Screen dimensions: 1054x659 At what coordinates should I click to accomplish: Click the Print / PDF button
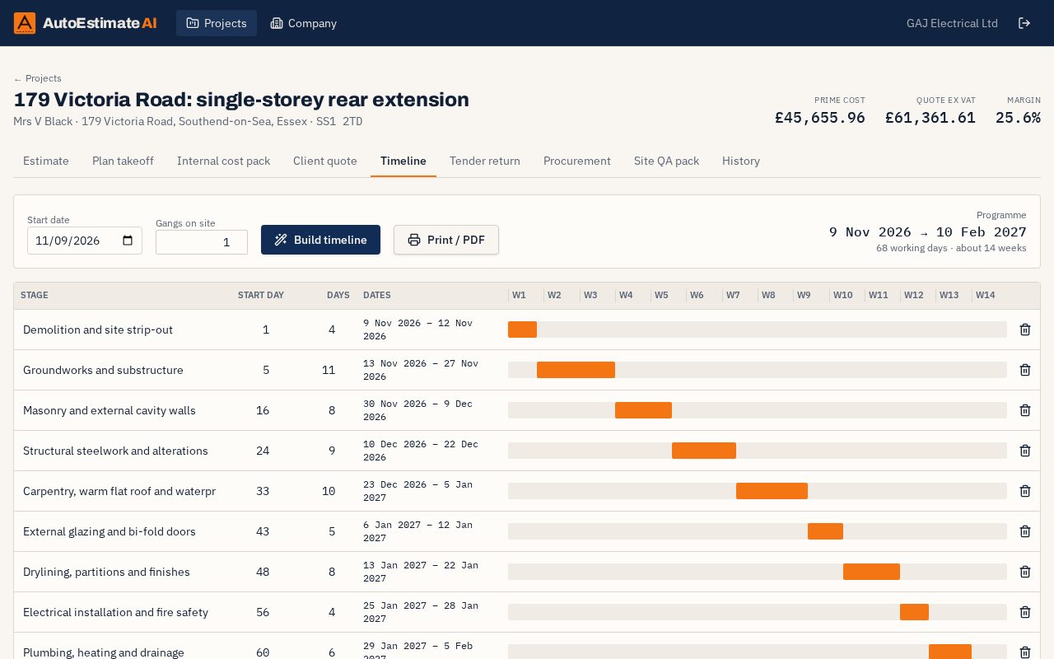tap(446, 240)
